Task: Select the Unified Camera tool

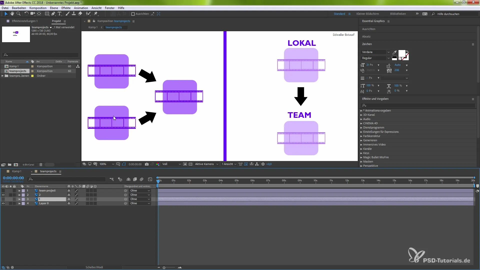Action: 32,14
